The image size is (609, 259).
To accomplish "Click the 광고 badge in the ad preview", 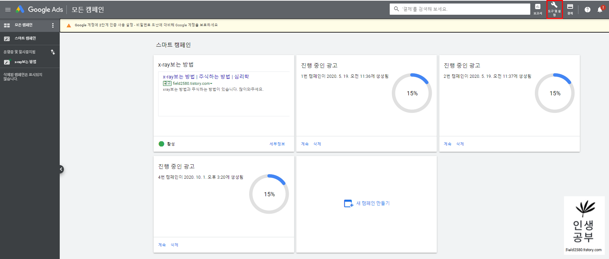I will pyautogui.click(x=167, y=83).
